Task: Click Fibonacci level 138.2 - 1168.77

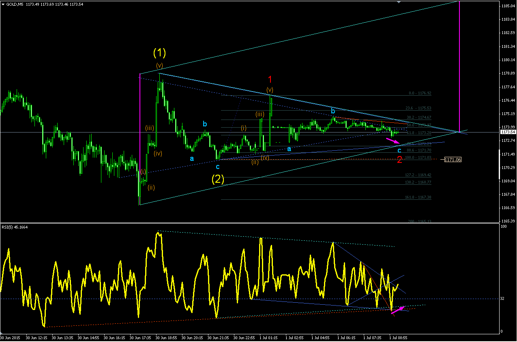Action: [418, 182]
